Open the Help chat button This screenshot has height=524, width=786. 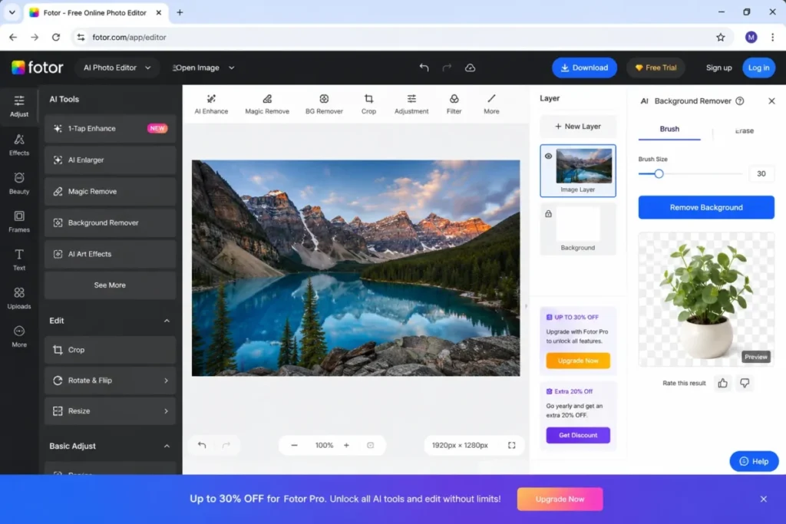(x=754, y=461)
